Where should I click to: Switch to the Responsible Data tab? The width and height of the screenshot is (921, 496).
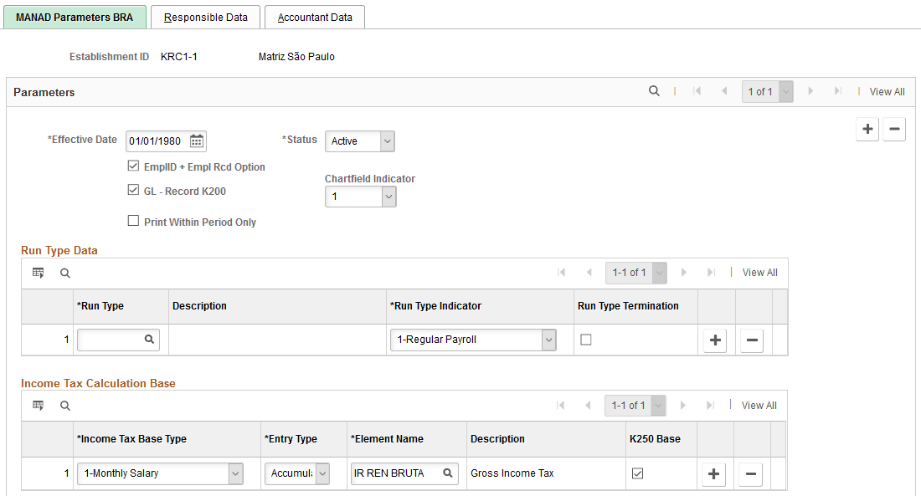(205, 17)
